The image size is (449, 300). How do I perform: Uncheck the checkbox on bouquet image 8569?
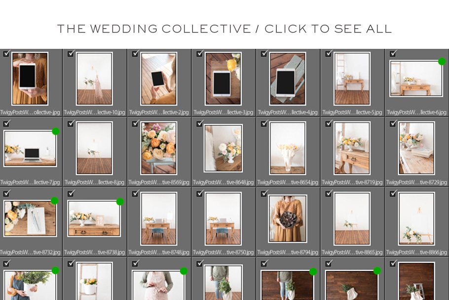point(134,125)
